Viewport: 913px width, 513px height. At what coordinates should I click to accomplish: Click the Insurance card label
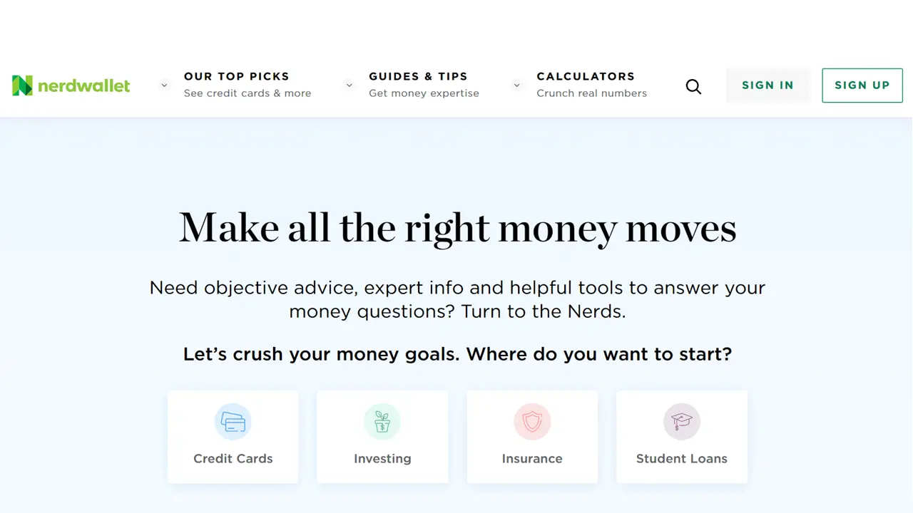(x=532, y=459)
